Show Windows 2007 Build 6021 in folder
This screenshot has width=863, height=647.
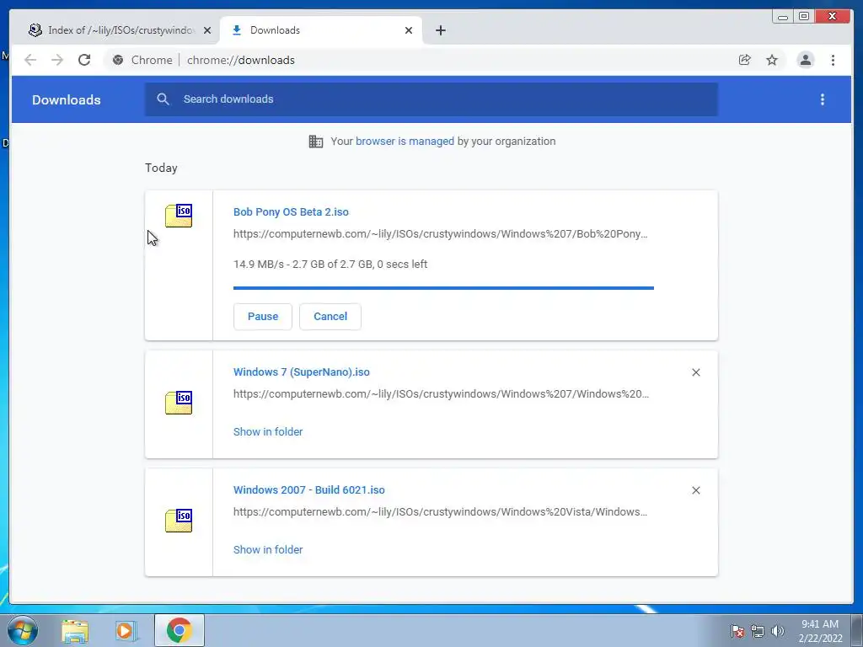(268, 549)
